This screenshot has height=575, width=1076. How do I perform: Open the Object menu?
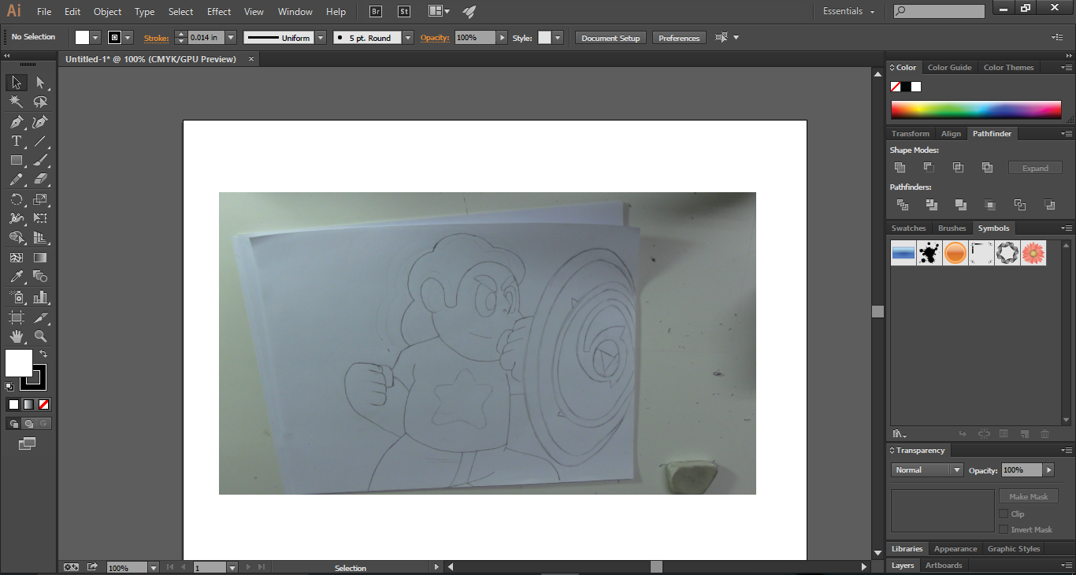pos(107,12)
